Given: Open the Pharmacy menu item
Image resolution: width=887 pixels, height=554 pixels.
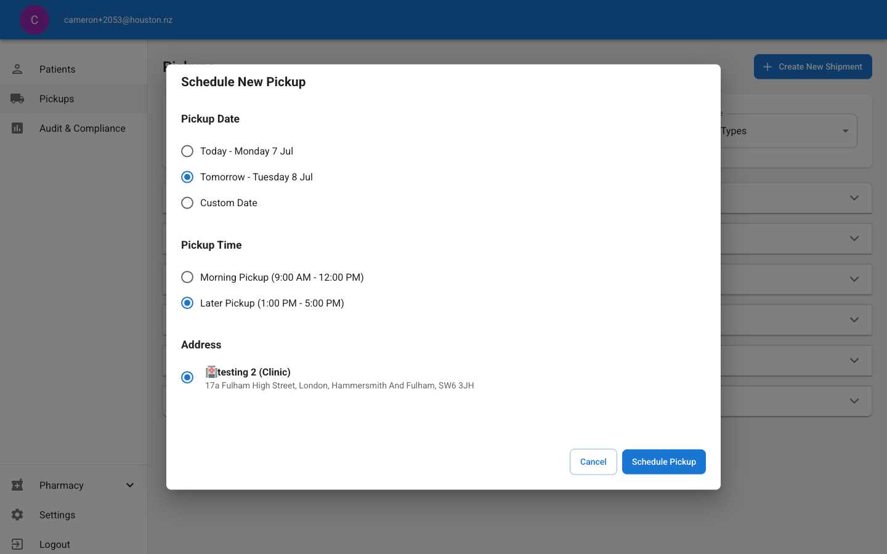Looking at the screenshot, I should click(x=73, y=485).
